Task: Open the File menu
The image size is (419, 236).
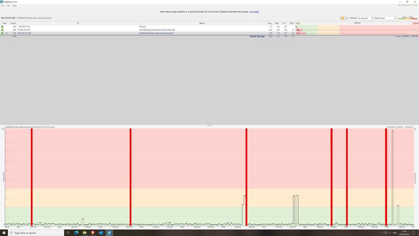Action: [3, 5]
